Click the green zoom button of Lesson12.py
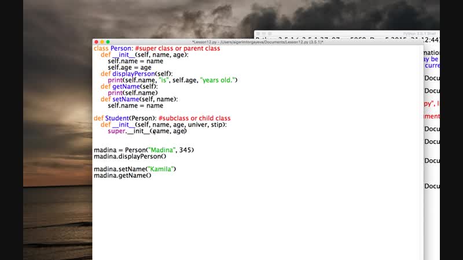Image resolution: width=463 pixels, height=260 pixels. [x=108, y=42]
